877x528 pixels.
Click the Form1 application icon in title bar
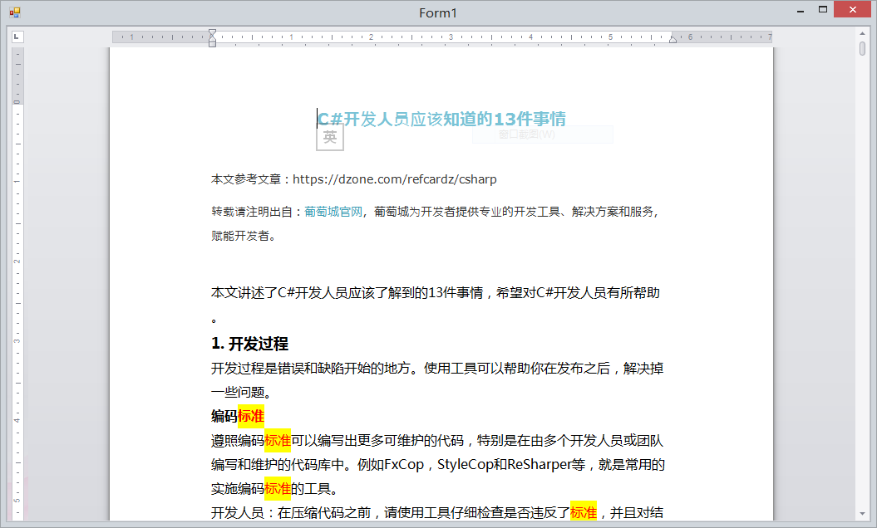(13, 10)
